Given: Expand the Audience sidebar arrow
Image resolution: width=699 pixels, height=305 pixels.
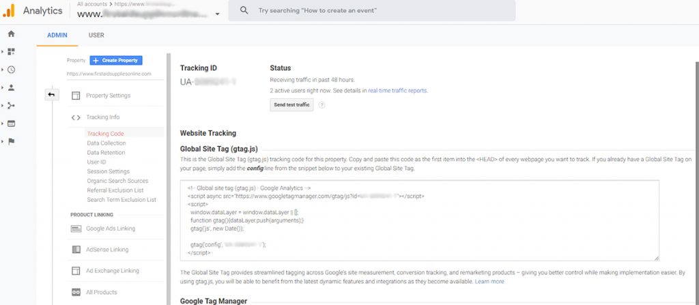Looking at the screenshot, I should click(3, 87).
